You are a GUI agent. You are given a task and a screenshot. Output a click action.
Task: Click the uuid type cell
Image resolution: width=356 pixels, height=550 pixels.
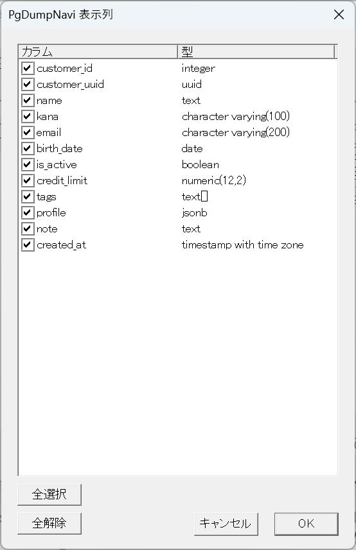pos(191,85)
